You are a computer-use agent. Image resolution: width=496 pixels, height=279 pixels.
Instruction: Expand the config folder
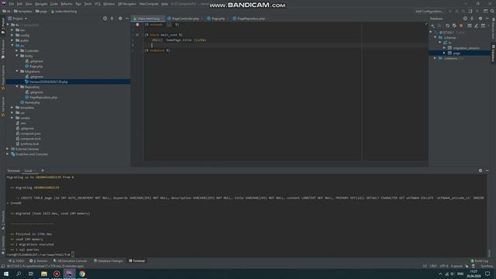[x=12, y=35]
